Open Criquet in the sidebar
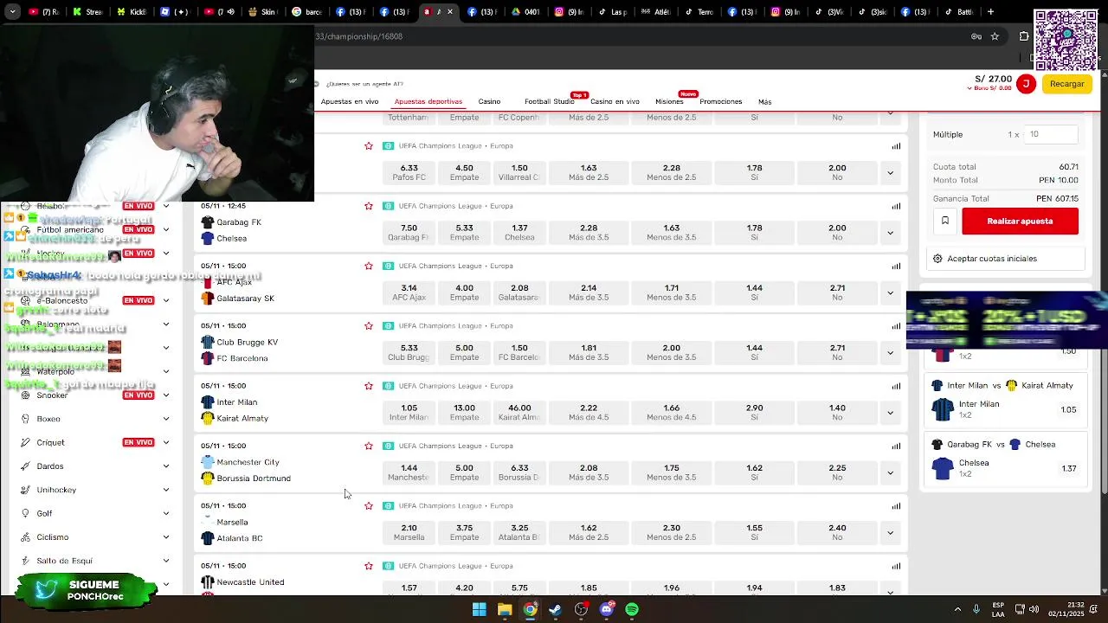The height and width of the screenshot is (623, 1108). (50, 442)
